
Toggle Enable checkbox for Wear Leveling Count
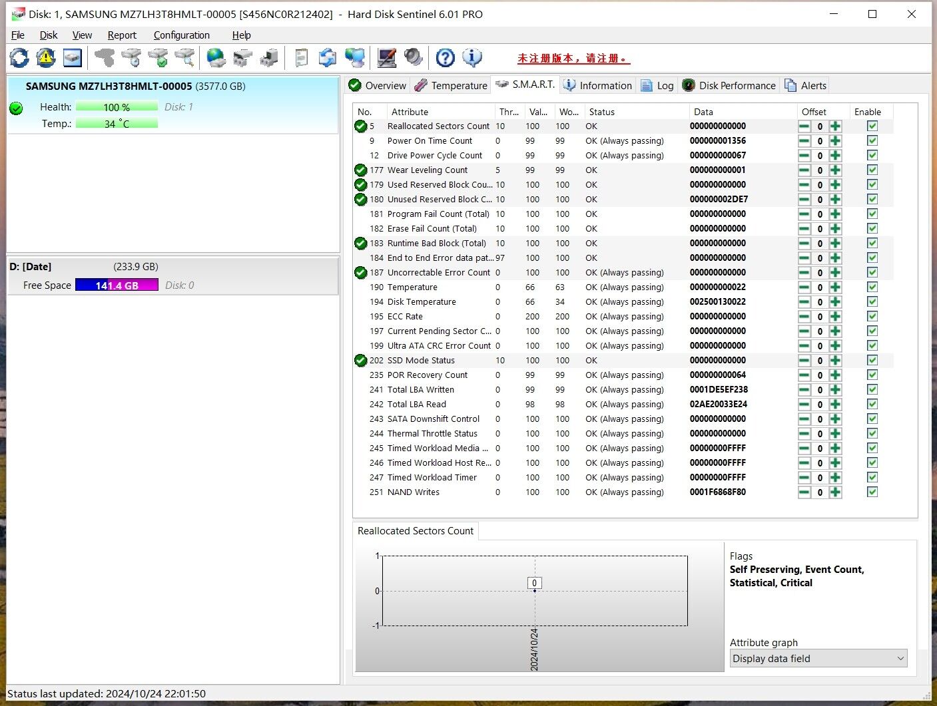coord(872,170)
